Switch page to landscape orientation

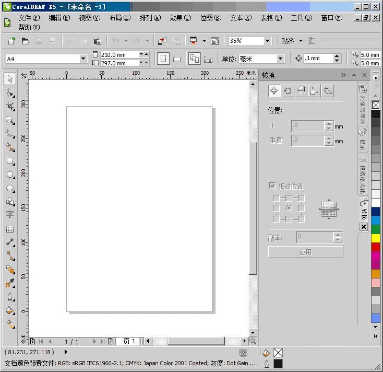[x=177, y=59]
